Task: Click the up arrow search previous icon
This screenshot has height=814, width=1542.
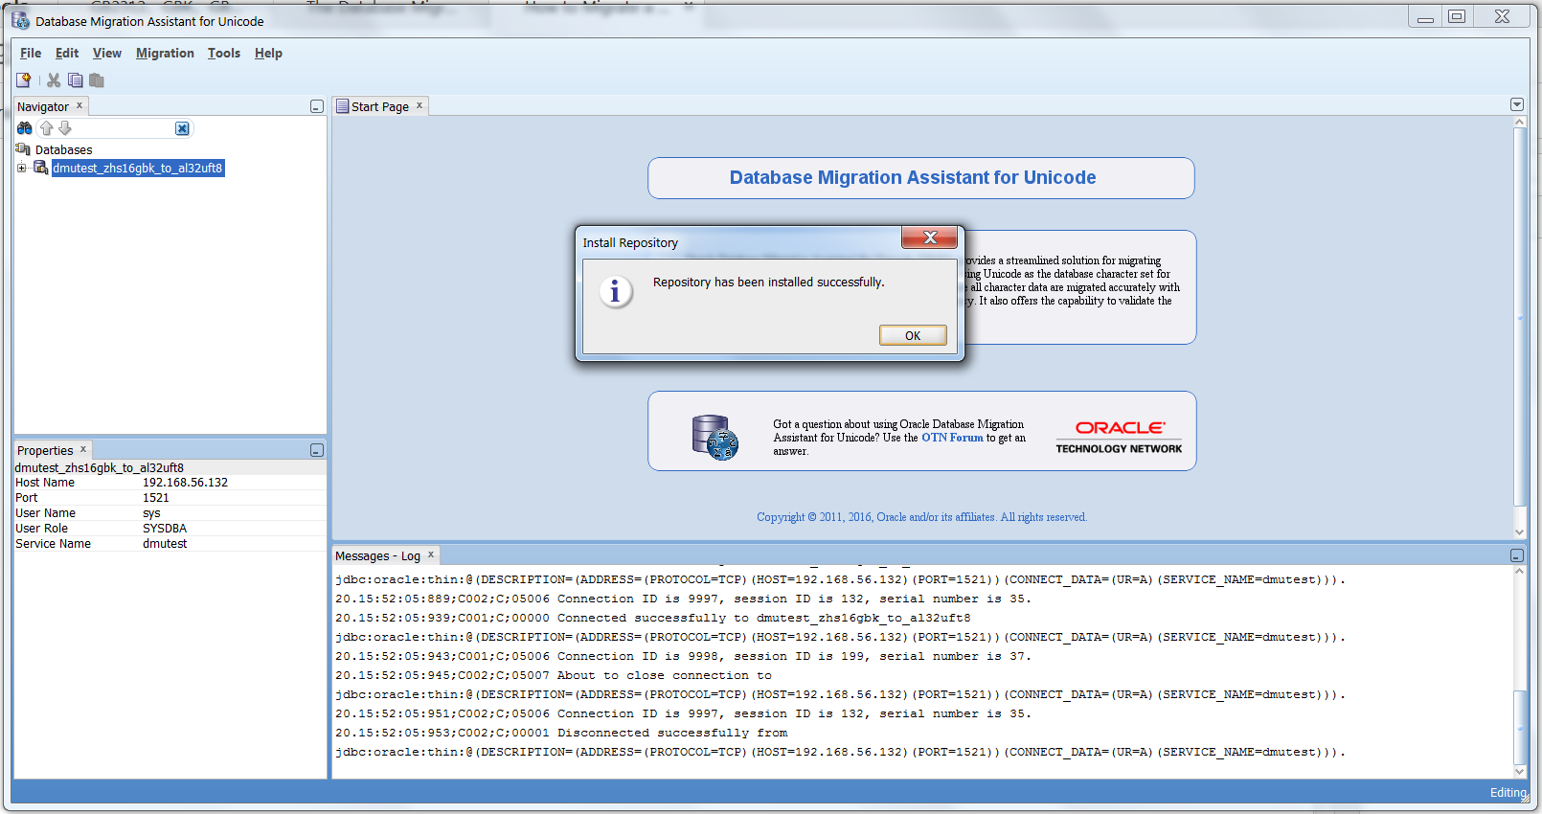Action: pos(46,128)
